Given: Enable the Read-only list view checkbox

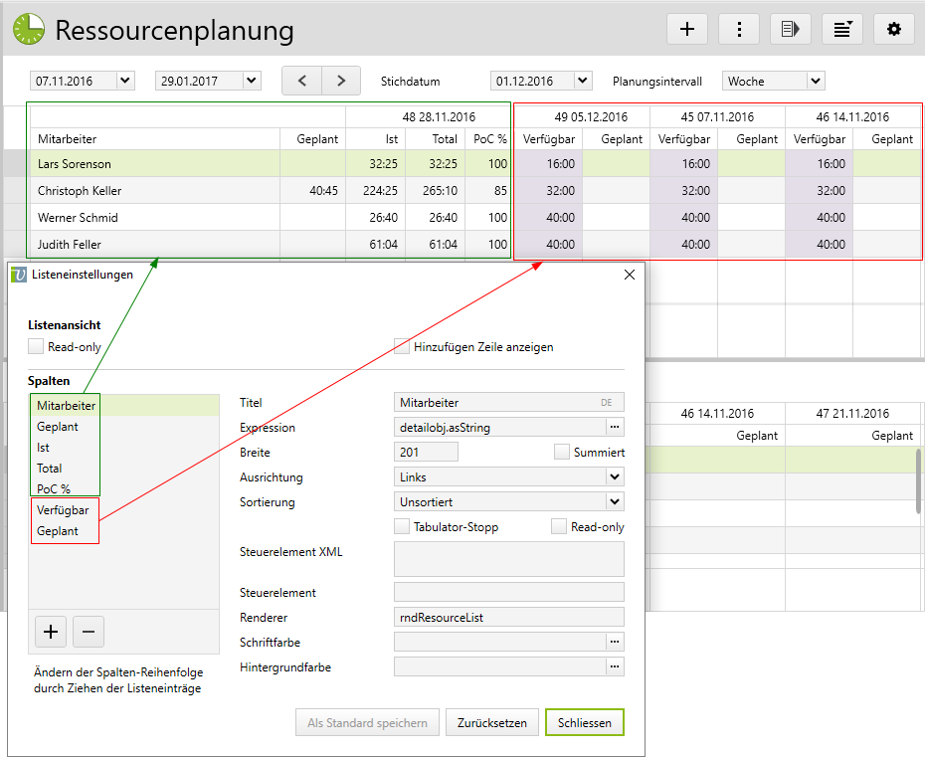Looking at the screenshot, I should (37, 347).
